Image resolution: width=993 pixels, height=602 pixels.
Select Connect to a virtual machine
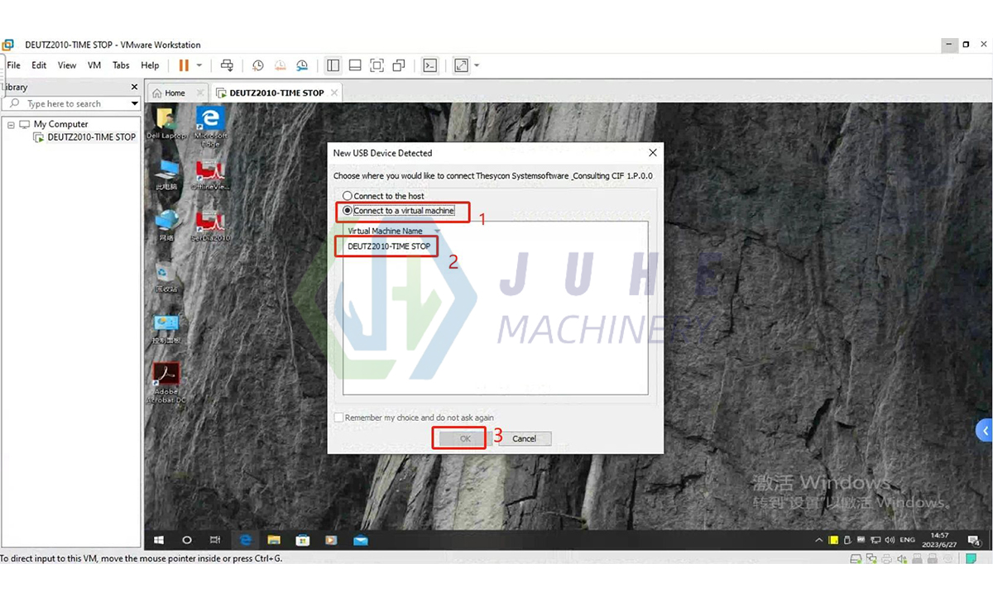click(347, 212)
